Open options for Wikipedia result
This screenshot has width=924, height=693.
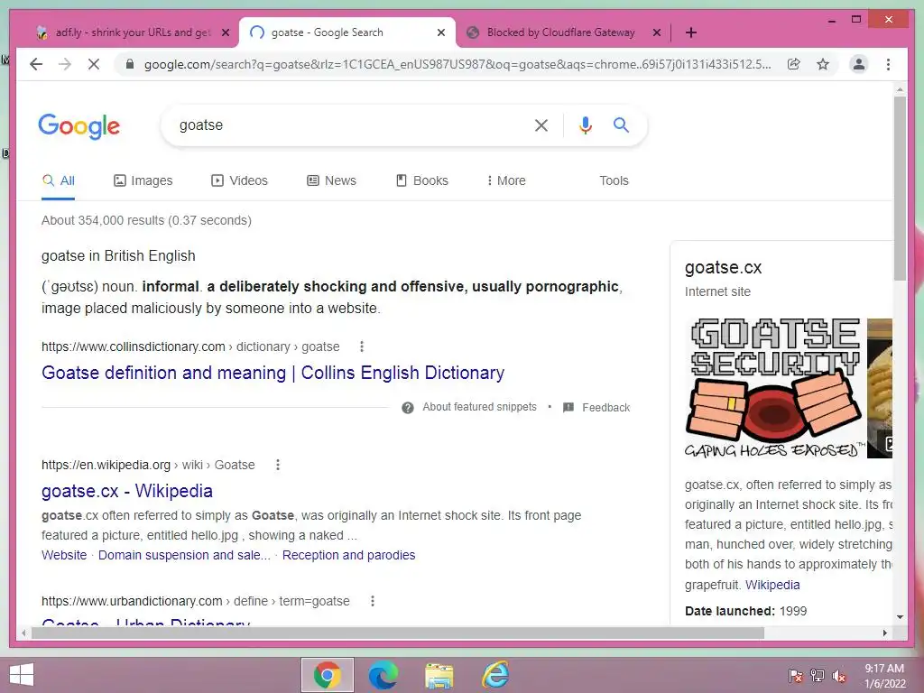pyautogui.click(x=278, y=465)
